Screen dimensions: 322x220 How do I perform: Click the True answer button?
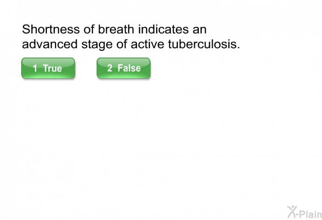click(x=48, y=68)
